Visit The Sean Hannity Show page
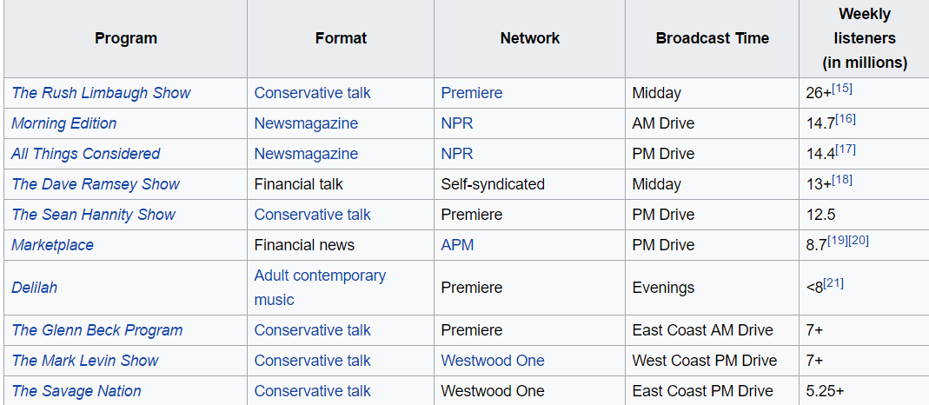The height and width of the screenshot is (405, 929). pos(93,215)
